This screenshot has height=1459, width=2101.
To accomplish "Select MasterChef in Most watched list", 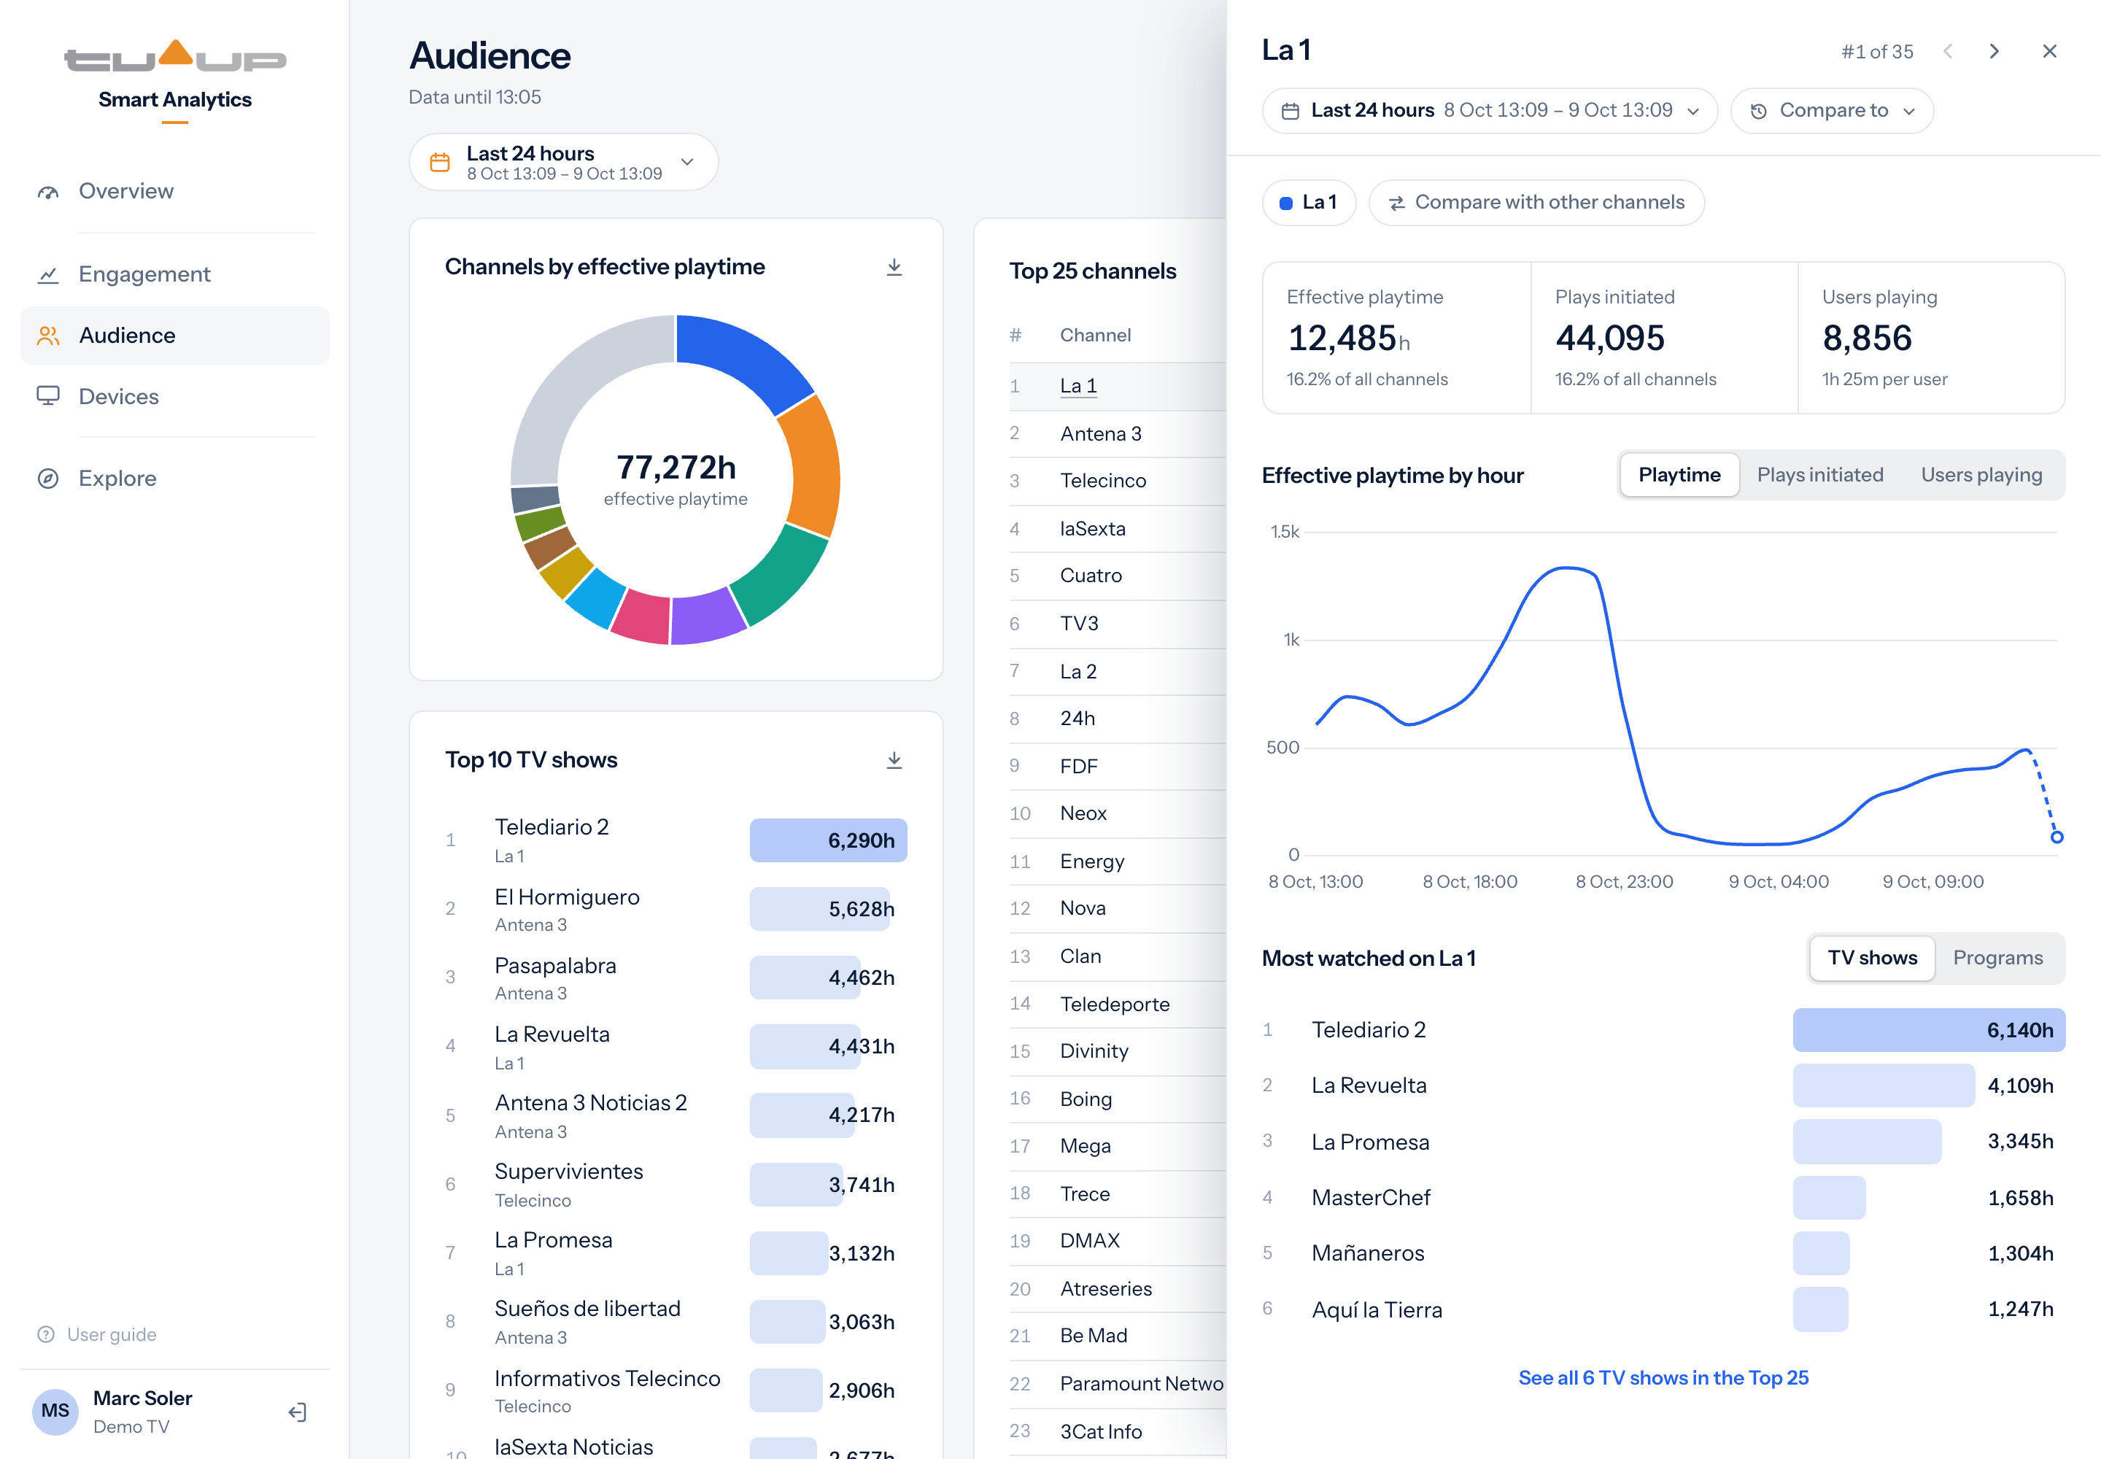I will pos(1663,1198).
